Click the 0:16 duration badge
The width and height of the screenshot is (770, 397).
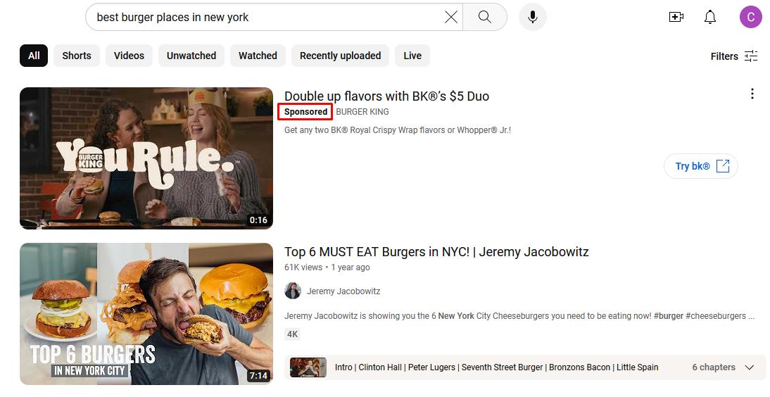(258, 220)
